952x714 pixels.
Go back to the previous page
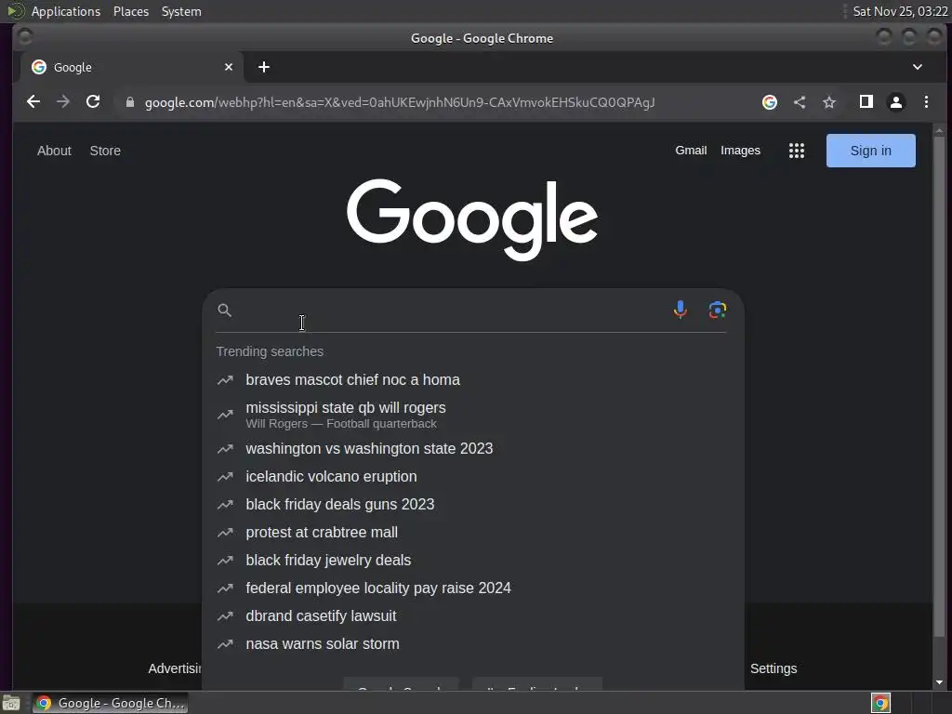(x=33, y=102)
